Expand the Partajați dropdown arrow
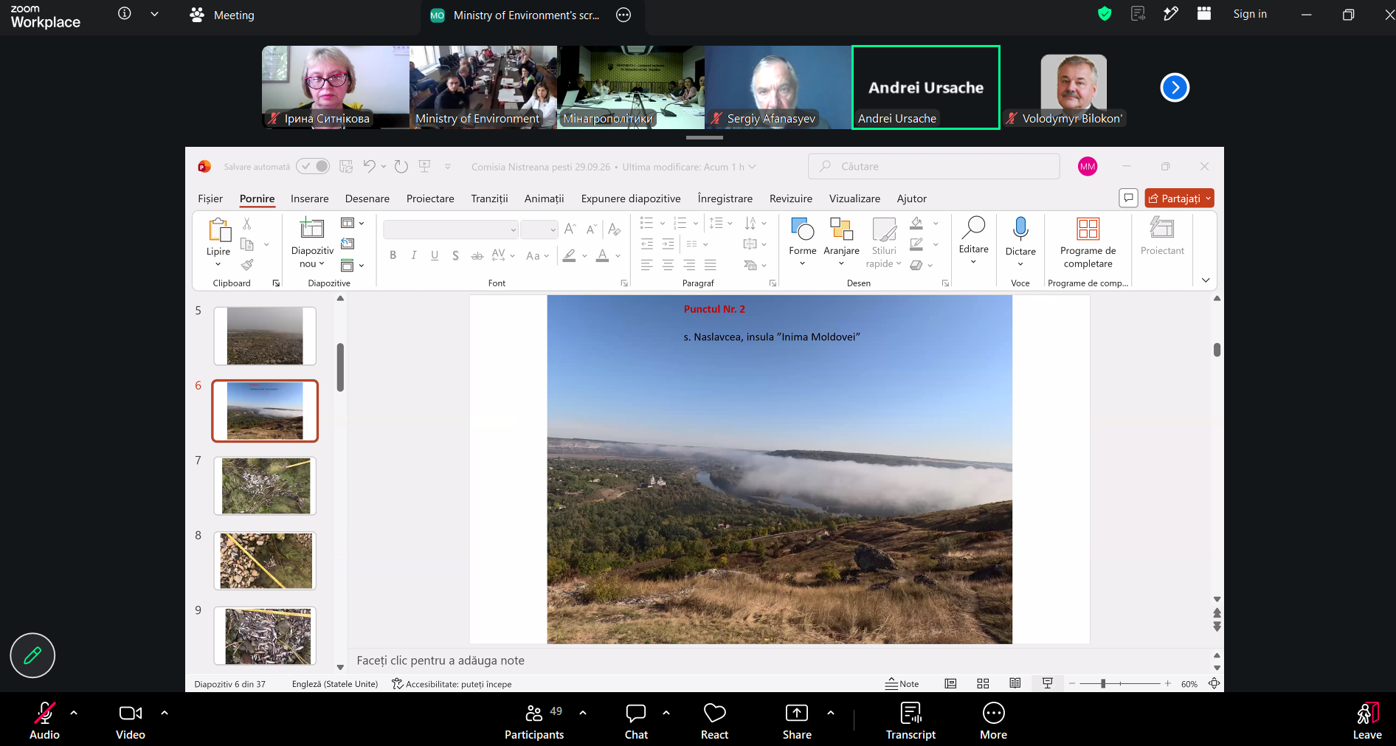Viewport: 1396px width, 746px height. coord(1208,198)
